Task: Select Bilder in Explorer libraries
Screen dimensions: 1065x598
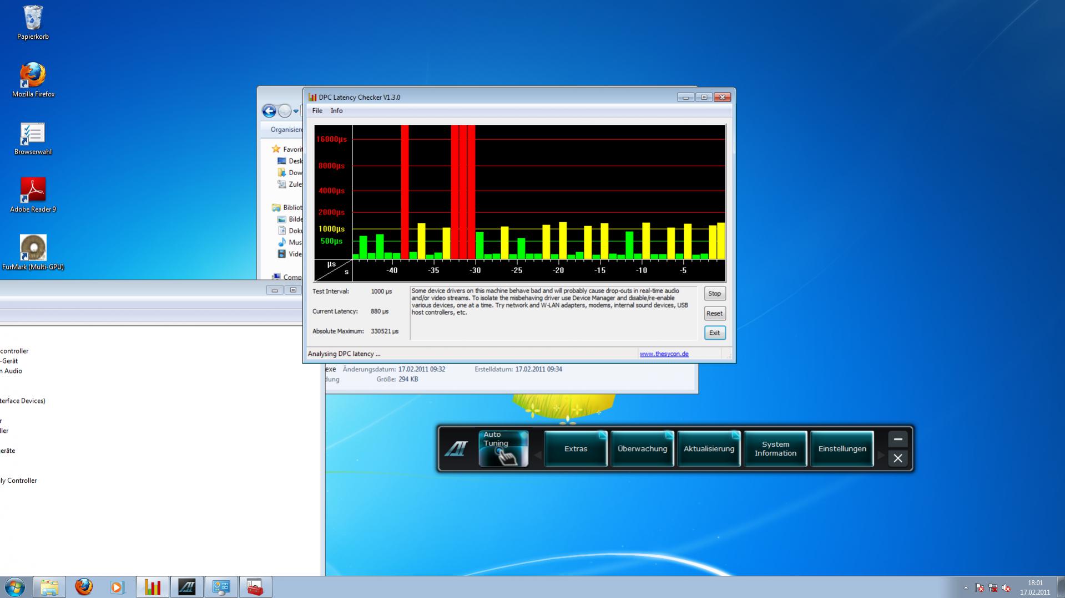Action: coord(290,219)
